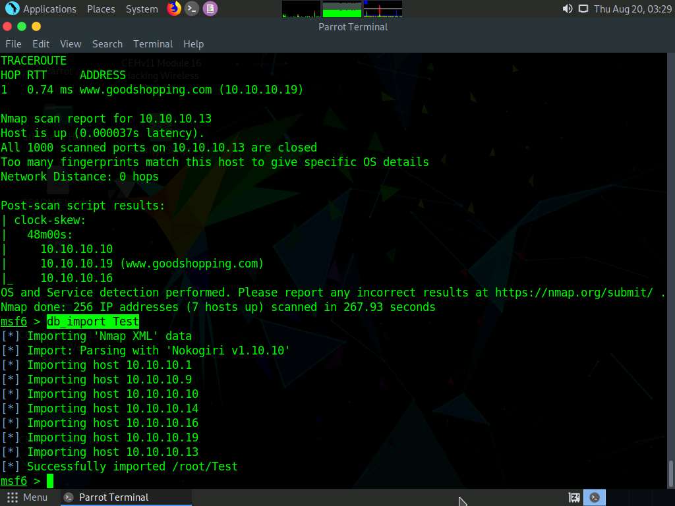Click 'Importing host 10.10.10.13' line
The height and width of the screenshot is (506, 675).
100,452
